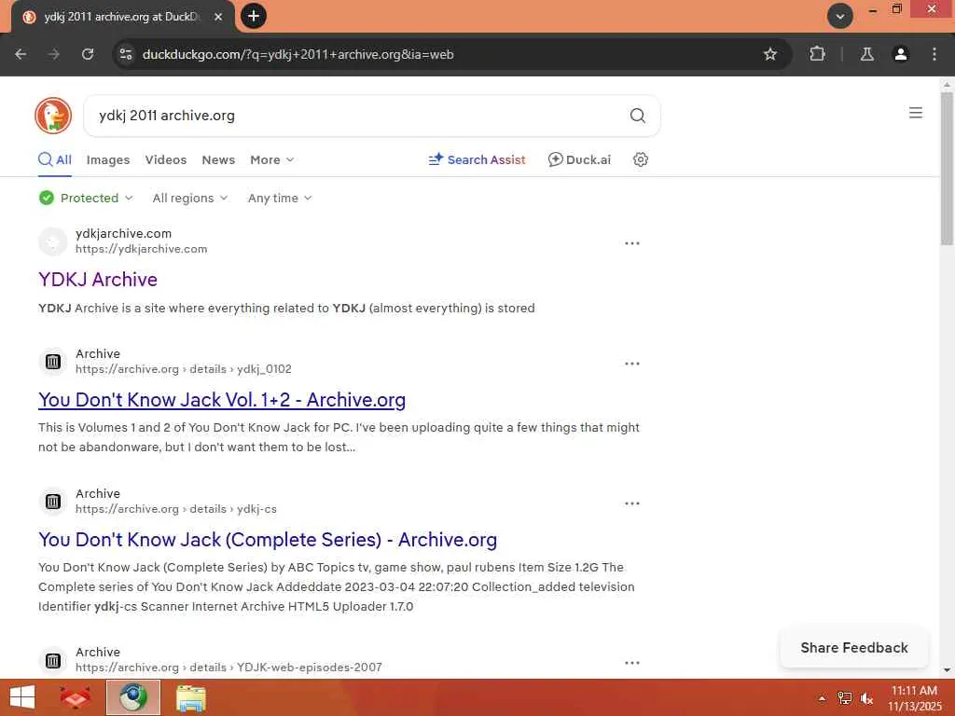Click the ydkjarchive.com site favicon
955x716 pixels.
coord(53,241)
